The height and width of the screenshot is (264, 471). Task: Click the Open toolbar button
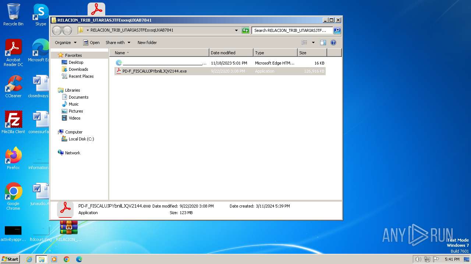[91, 43]
